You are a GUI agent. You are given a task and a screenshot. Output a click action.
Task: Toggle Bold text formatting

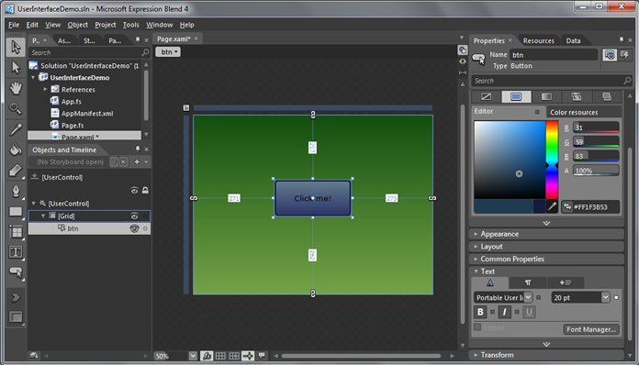tap(480, 312)
